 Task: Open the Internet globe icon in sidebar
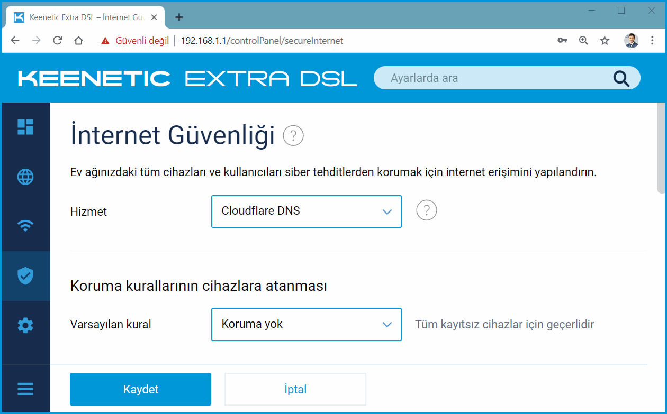pyautogui.click(x=25, y=177)
